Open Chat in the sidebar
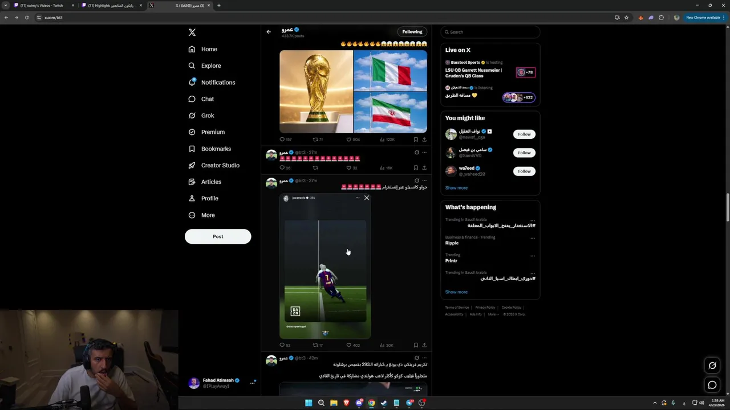The height and width of the screenshot is (410, 730). coord(201,99)
